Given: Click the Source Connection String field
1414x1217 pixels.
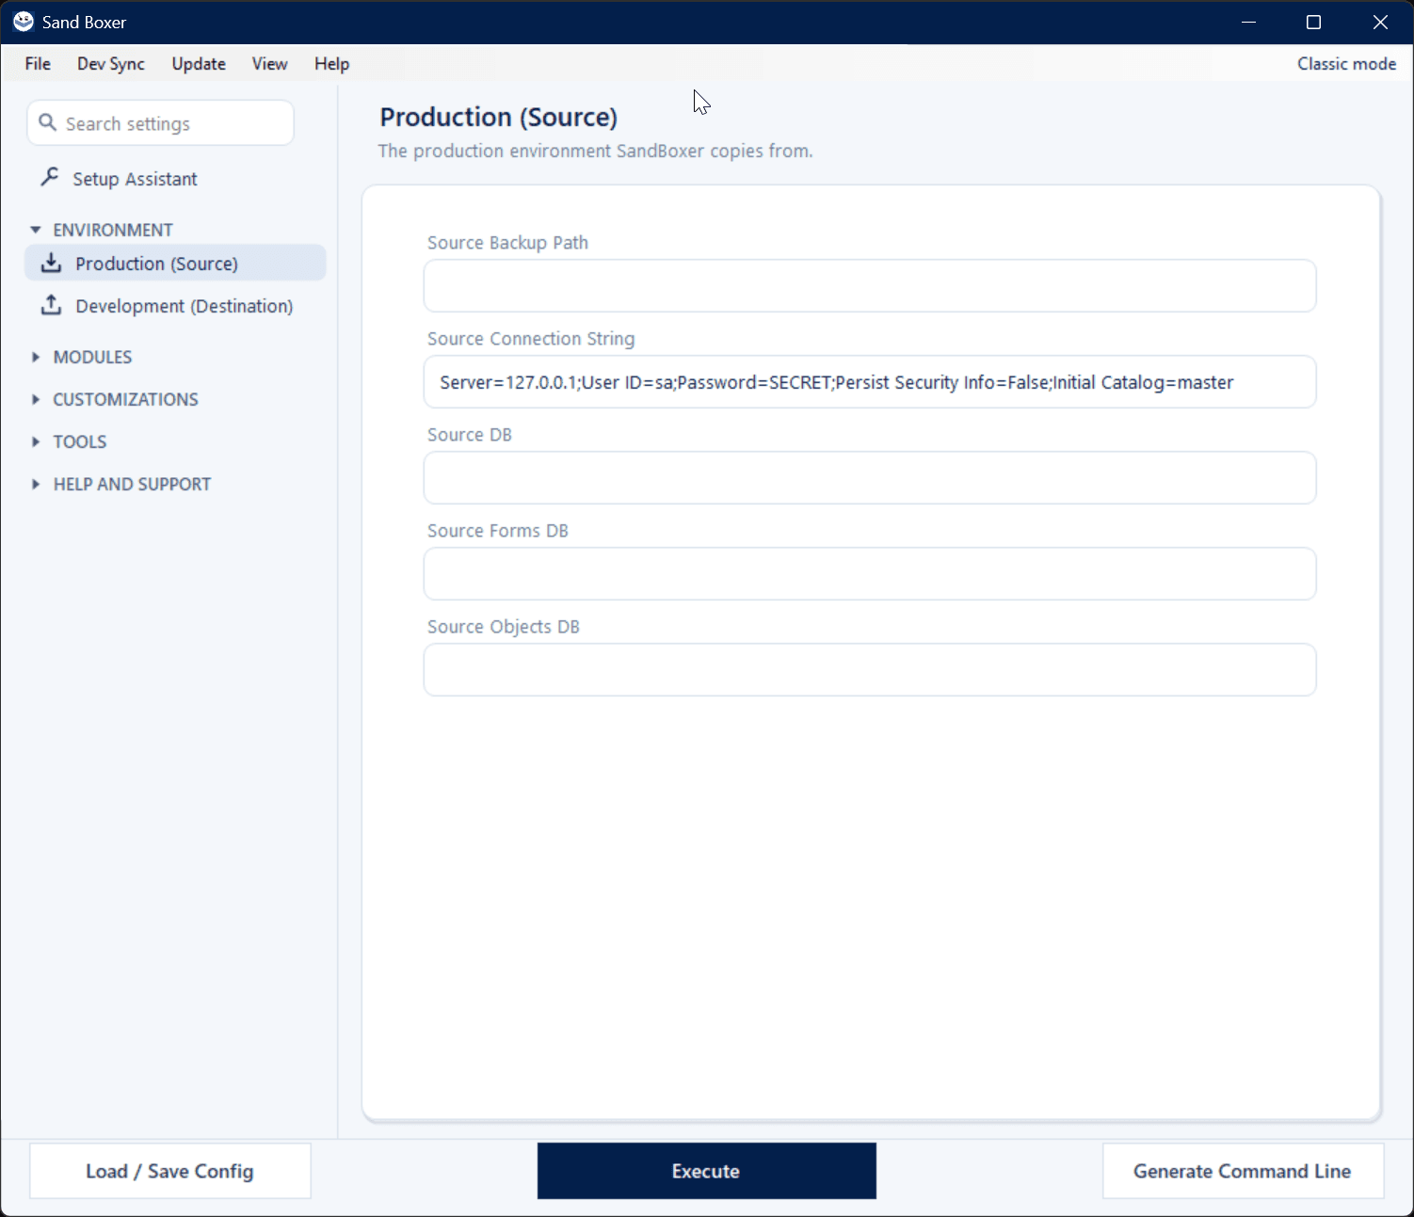Looking at the screenshot, I should coord(870,382).
